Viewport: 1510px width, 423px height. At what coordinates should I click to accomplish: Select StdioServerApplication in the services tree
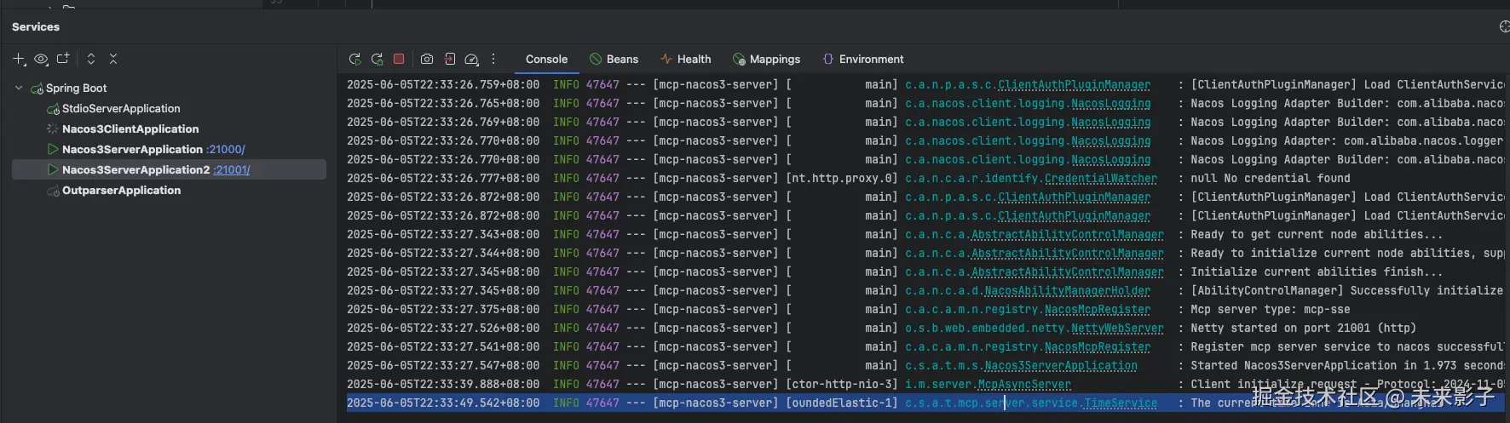(121, 109)
